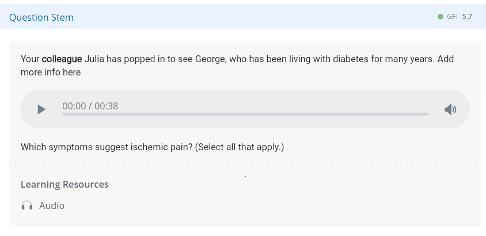Viewport: 486px width, 236px height.
Task: Click the GFI 5.7 score label
Action: 460,17
